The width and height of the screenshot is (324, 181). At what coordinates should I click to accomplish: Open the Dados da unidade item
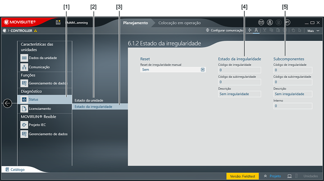[x=42, y=58]
